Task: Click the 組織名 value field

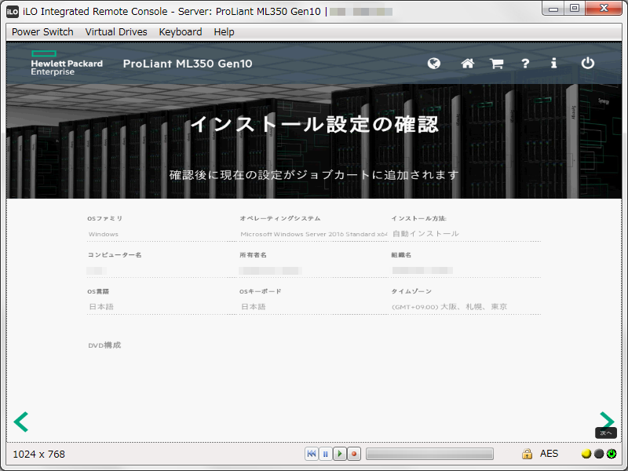Action: click(466, 271)
